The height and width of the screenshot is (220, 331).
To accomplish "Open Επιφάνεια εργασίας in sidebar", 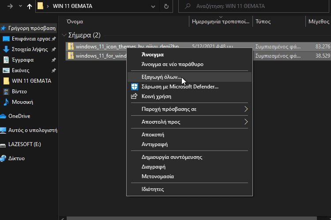I will pyautogui.click(x=31, y=39).
